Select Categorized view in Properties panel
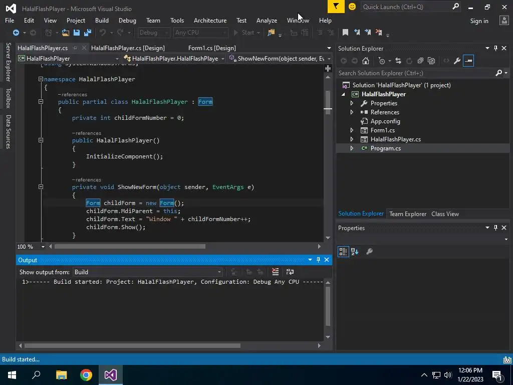Image resolution: width=513 pixels, height=385 pixels. [343, 252]
